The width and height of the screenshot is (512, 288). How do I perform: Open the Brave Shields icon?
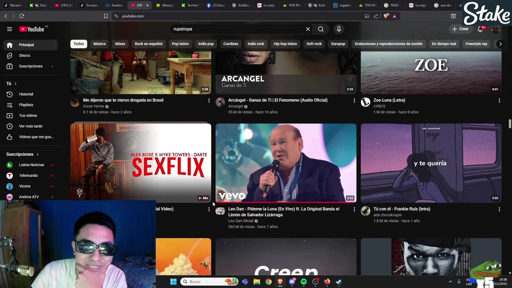tap(386, 16)
